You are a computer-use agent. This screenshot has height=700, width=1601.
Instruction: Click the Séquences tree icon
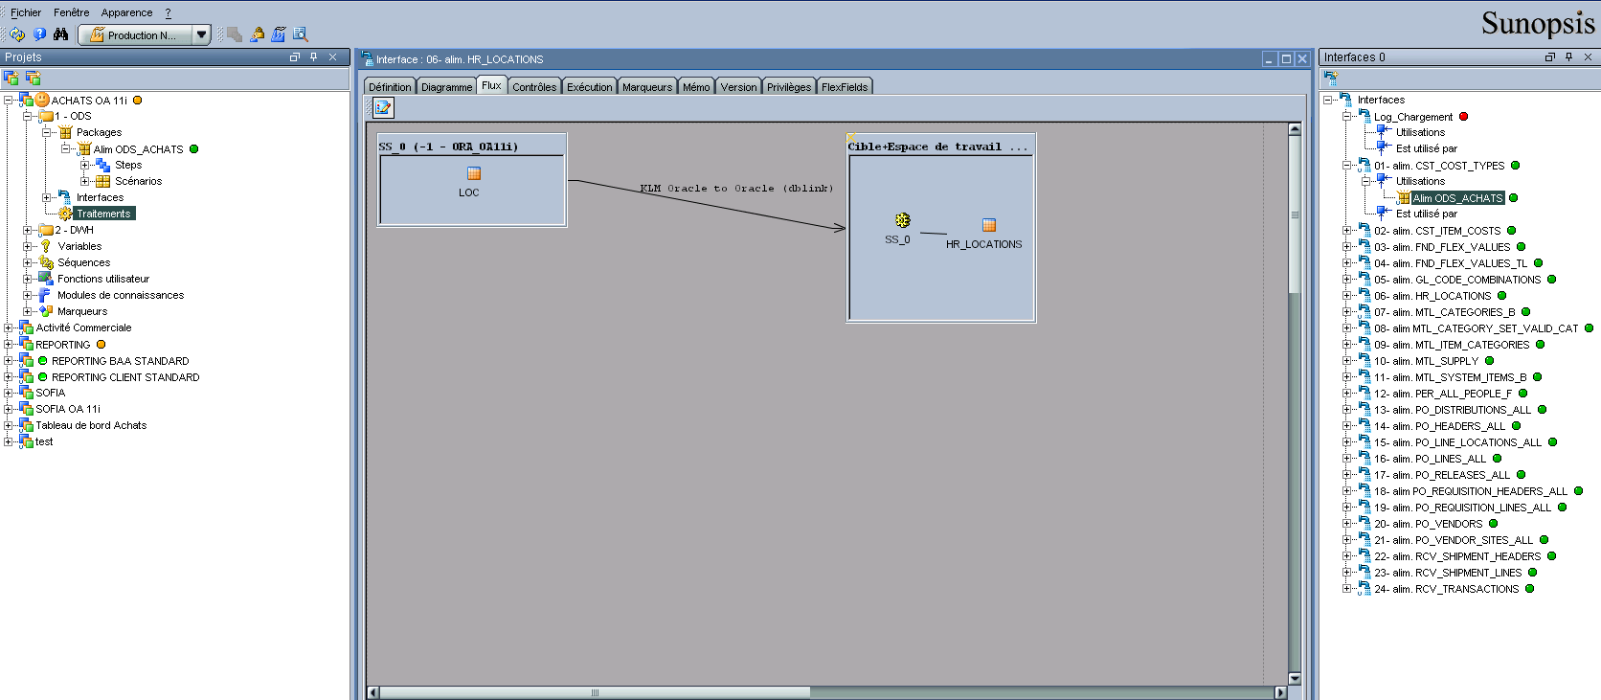46,262
